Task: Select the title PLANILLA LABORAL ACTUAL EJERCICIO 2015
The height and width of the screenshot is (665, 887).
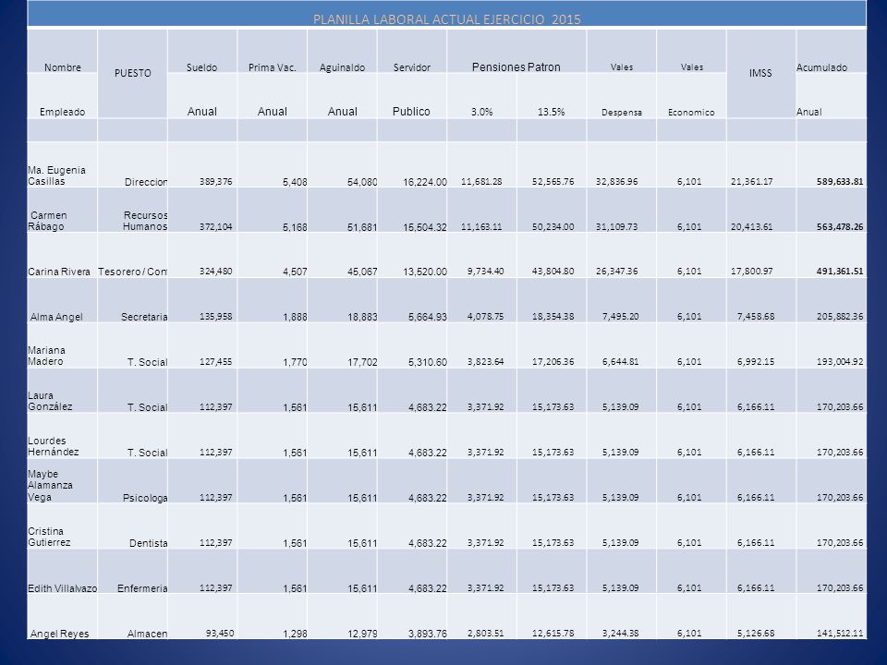Action: (447, 19)
